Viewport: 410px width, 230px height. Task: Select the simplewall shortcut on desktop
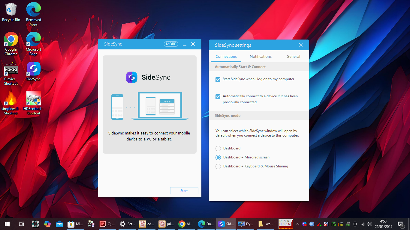pos(11,103)
